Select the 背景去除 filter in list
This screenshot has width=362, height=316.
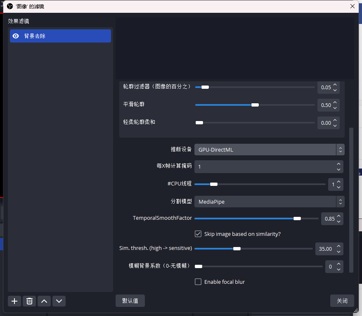point(62,36)
